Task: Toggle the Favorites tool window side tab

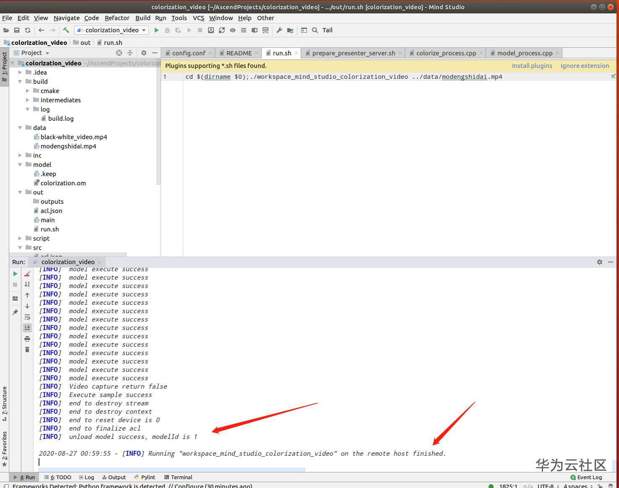Action: coord(4,449)
